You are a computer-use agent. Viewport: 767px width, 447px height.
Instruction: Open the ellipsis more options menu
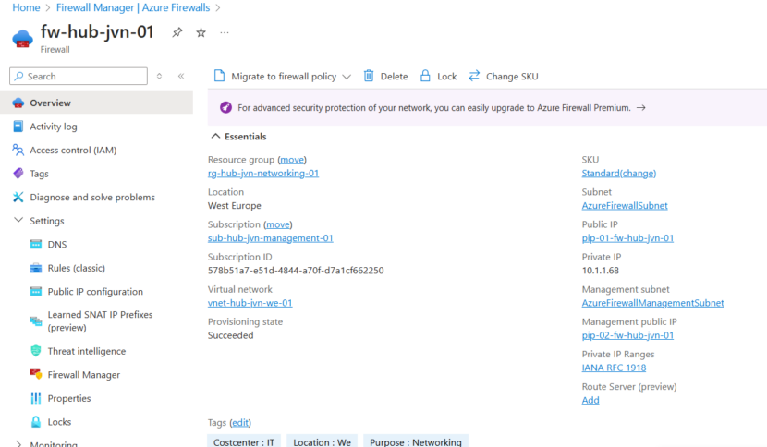tap(225, 32)
